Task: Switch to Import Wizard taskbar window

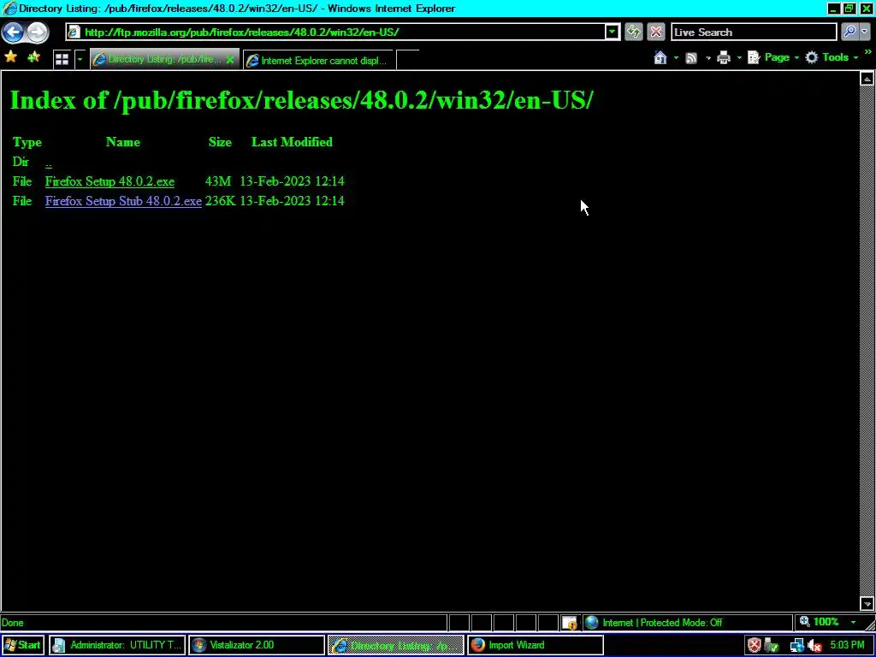Action: pyautogui.click(x=536, y=645)
